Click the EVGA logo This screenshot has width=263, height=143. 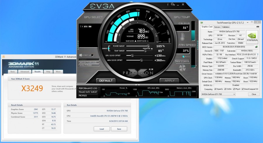[x=102, y=6]
